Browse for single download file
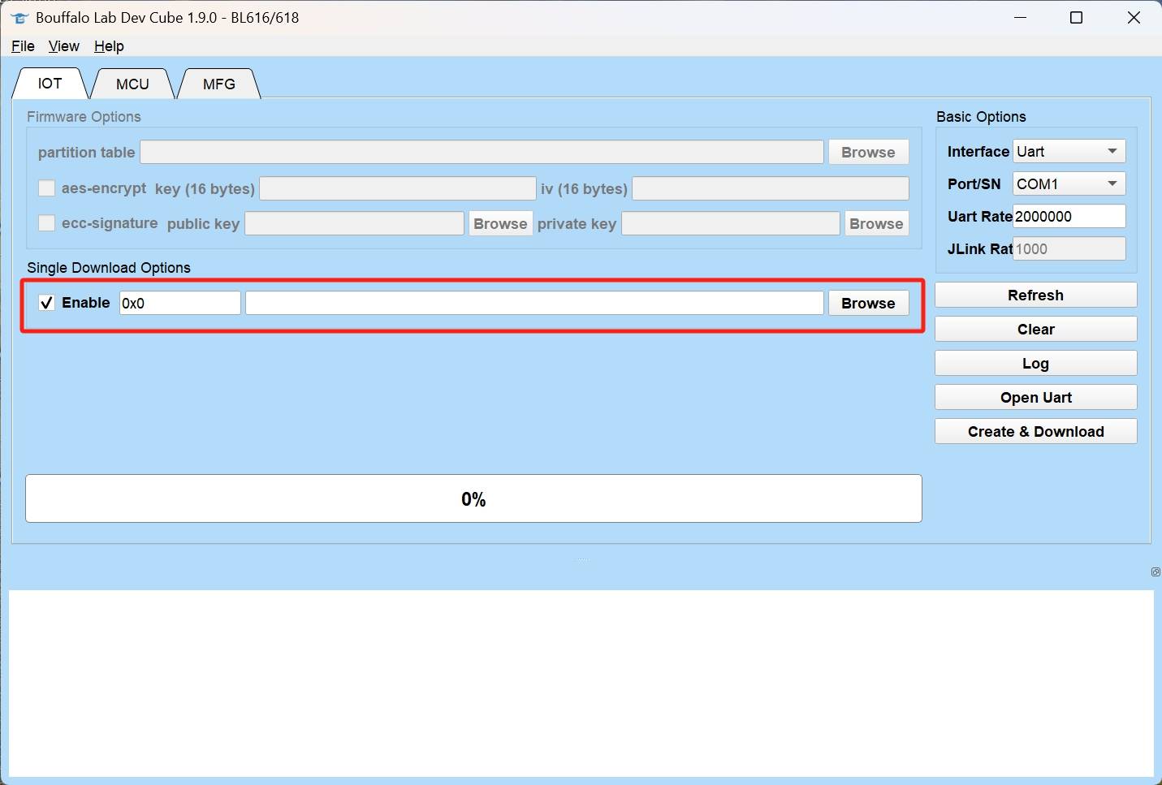The width and height of the screenshot is (1162, 785). (x=868, y=304)
